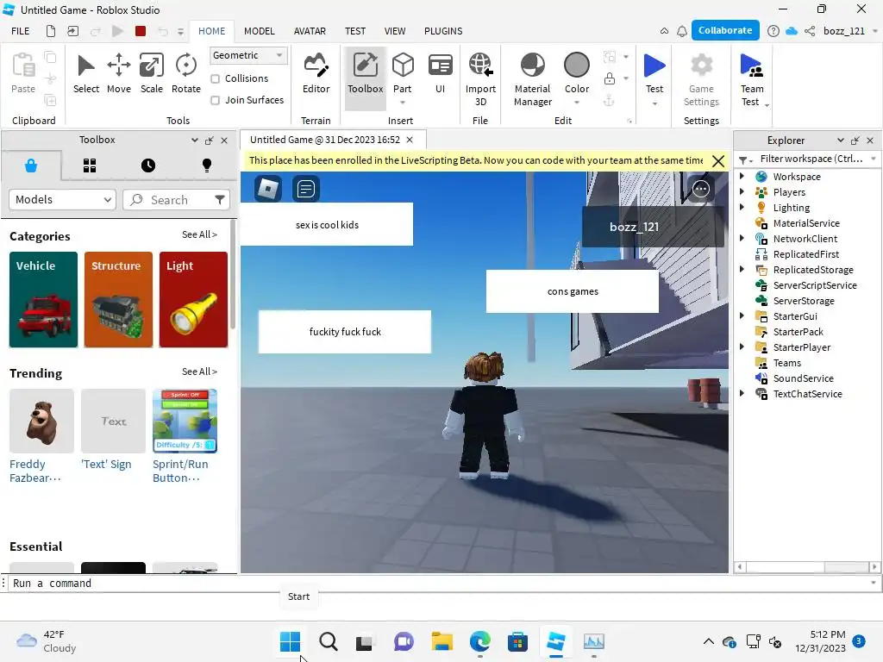Screen dimensions: 883x662
Task: Open taskbar Search
Action: 328,641
